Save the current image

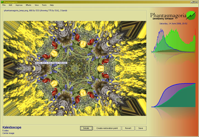click(x=141, y=128)
